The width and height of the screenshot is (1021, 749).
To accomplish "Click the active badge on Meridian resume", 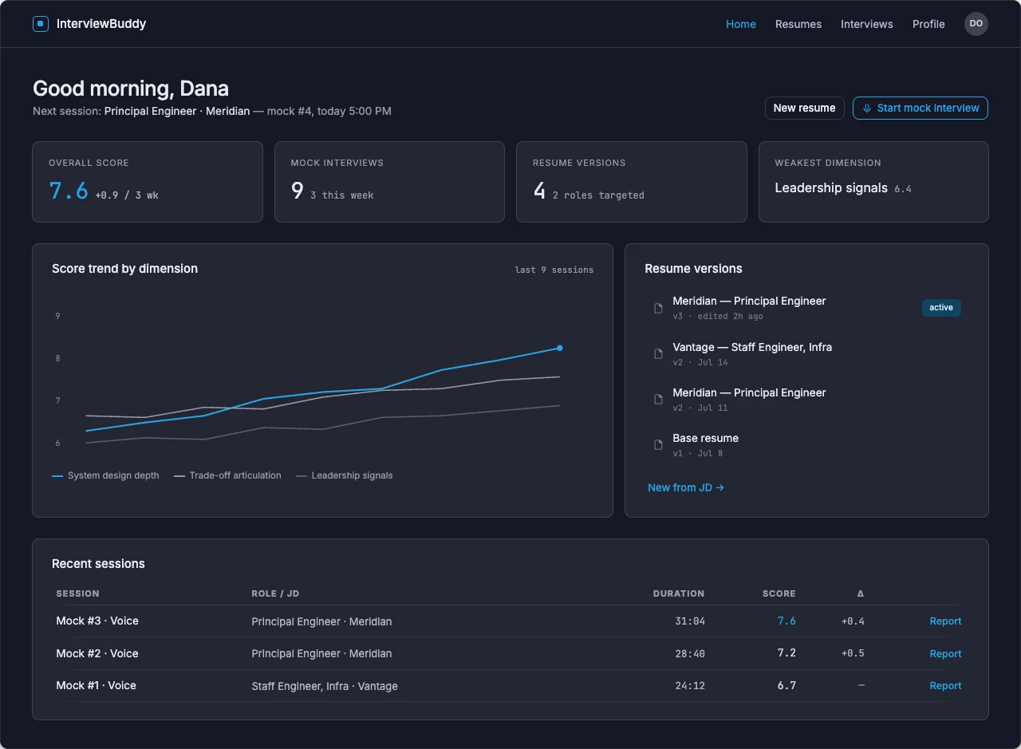I will pos(941,308).
